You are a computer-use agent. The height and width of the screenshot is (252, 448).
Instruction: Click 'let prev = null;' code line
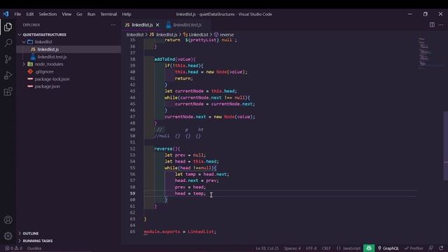pos(185,155)
